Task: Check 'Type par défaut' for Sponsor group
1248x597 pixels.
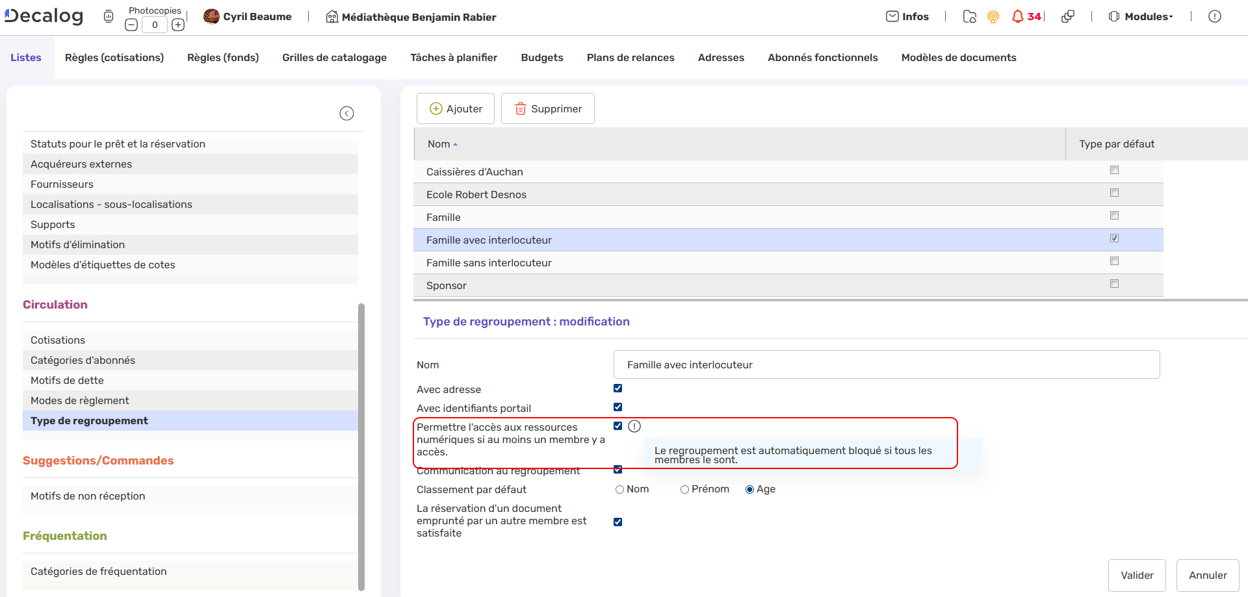Action: pos(1115,283)
